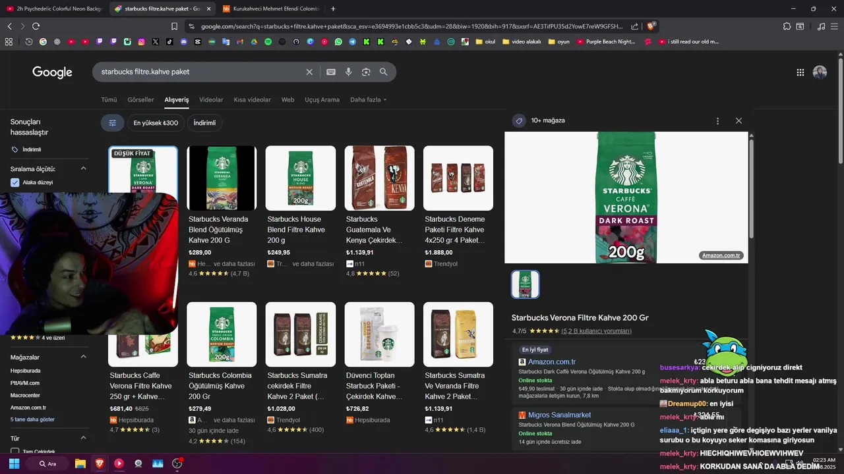Collapse the Tür filter section

coord(84,438)
